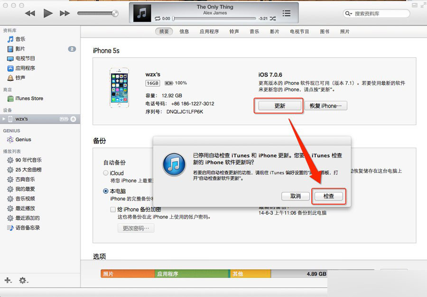Switch to the 图书 tab
This screenshot has height=297, width=427.
coord(325,32)
